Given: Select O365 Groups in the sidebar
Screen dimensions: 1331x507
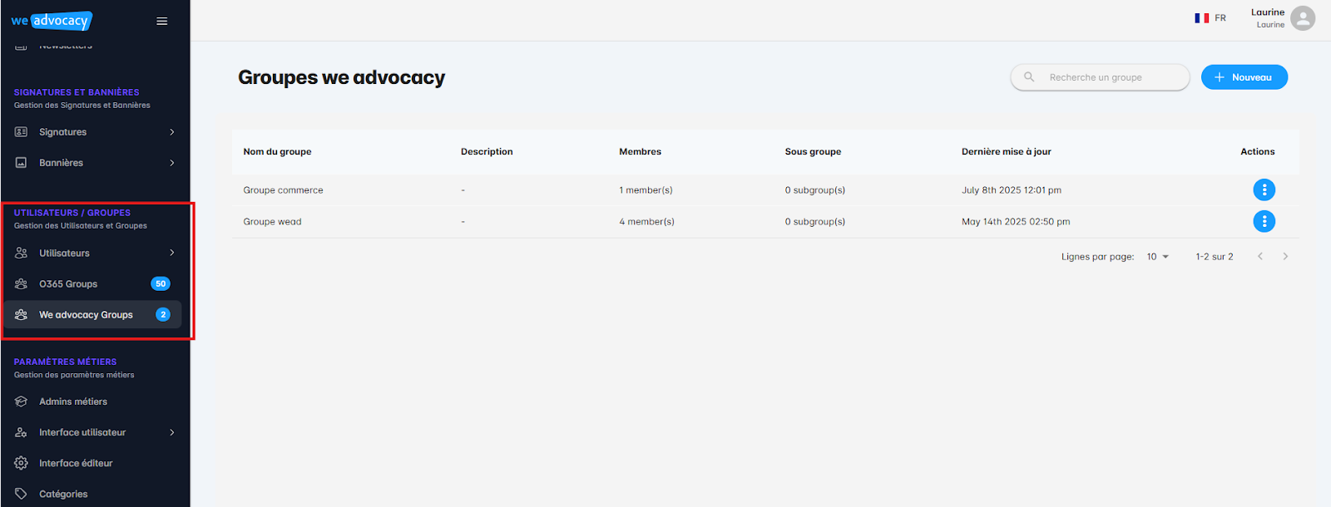Looking at the screenshot, I should 93,284.
